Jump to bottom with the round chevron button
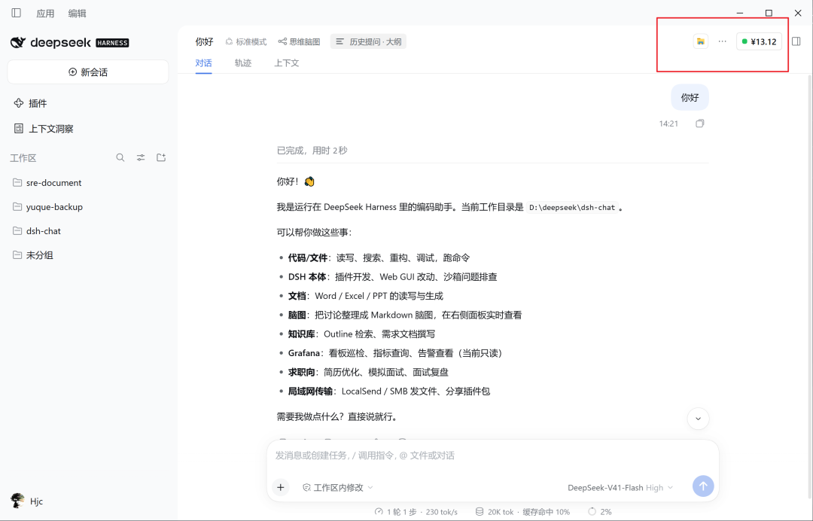Image resolution: width=813 pixels, height=521 pixels. [x=698, y=419]
